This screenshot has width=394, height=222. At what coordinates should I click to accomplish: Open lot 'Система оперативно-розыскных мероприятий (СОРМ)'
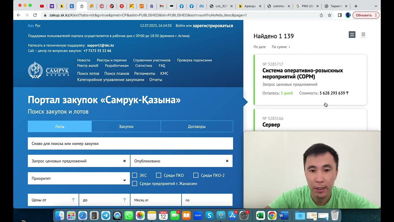tap(303, 73)
